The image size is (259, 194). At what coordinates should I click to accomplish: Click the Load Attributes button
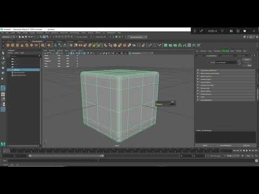[226, 145]
